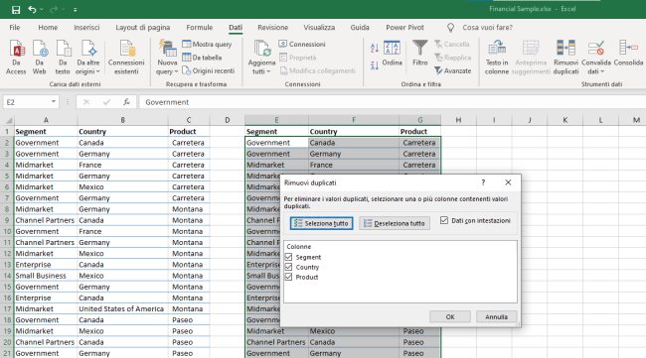The width and height of the screenshot is (646, 358).
Task: Import data with Da Access
Action: point(16,58)
